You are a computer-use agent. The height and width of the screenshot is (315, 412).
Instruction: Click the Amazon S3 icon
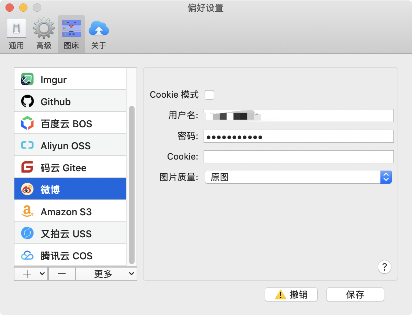coord(27,211)
